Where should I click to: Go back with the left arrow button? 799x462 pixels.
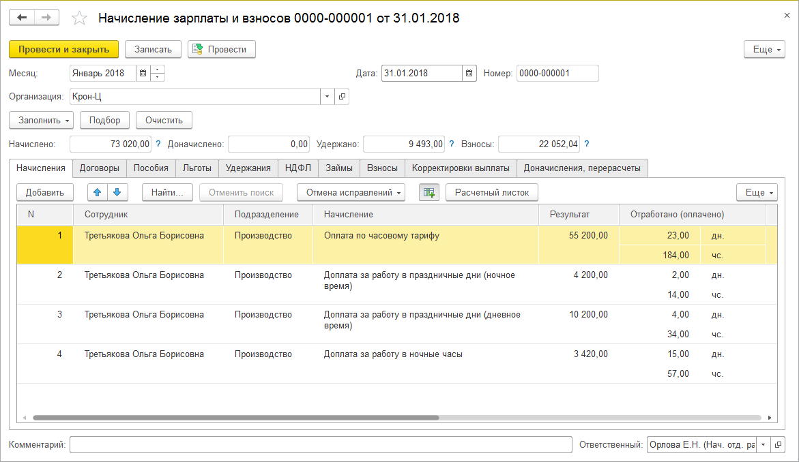(x=22, y=18)
